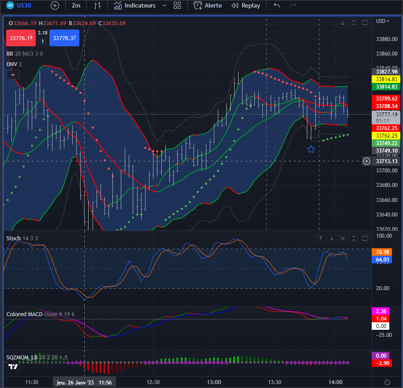Collapse the indicator legend with the chevron
The image size is (403, 388).
point(13,75)
